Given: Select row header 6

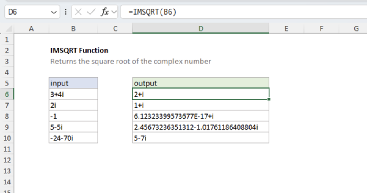Looking at the screenshot, I should coord(7,94).
